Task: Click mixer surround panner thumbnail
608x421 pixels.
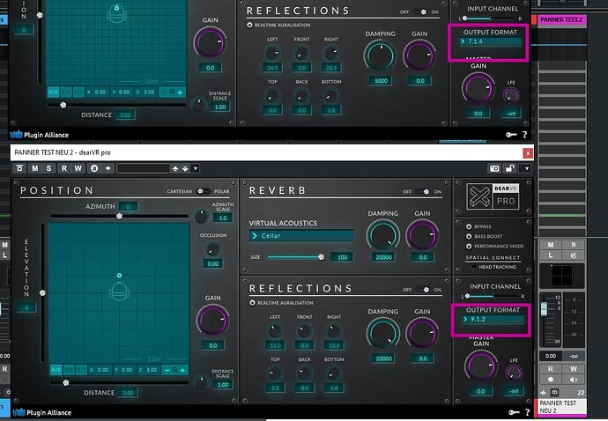Action: tap(562, 276)
